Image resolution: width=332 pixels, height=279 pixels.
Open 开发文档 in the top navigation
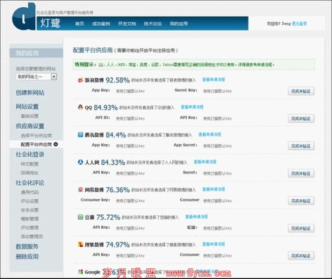click(127, 24)
